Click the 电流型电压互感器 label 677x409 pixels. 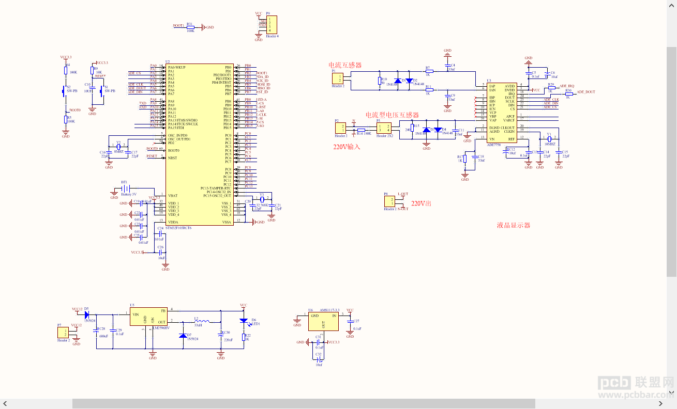[x=392, y=115]
